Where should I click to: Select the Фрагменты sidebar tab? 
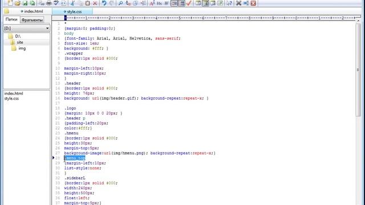point(32,20)
